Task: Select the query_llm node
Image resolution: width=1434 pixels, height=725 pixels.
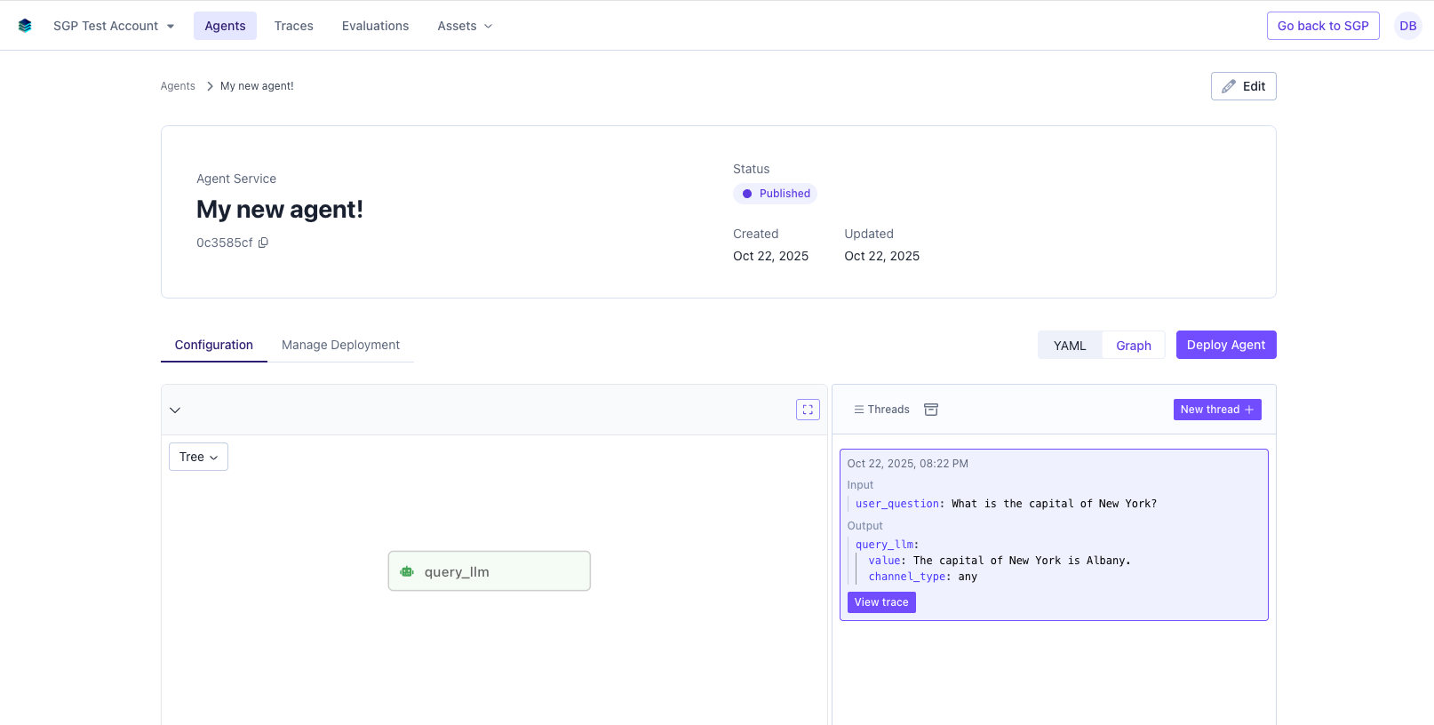Action: (x=490, y=571)
